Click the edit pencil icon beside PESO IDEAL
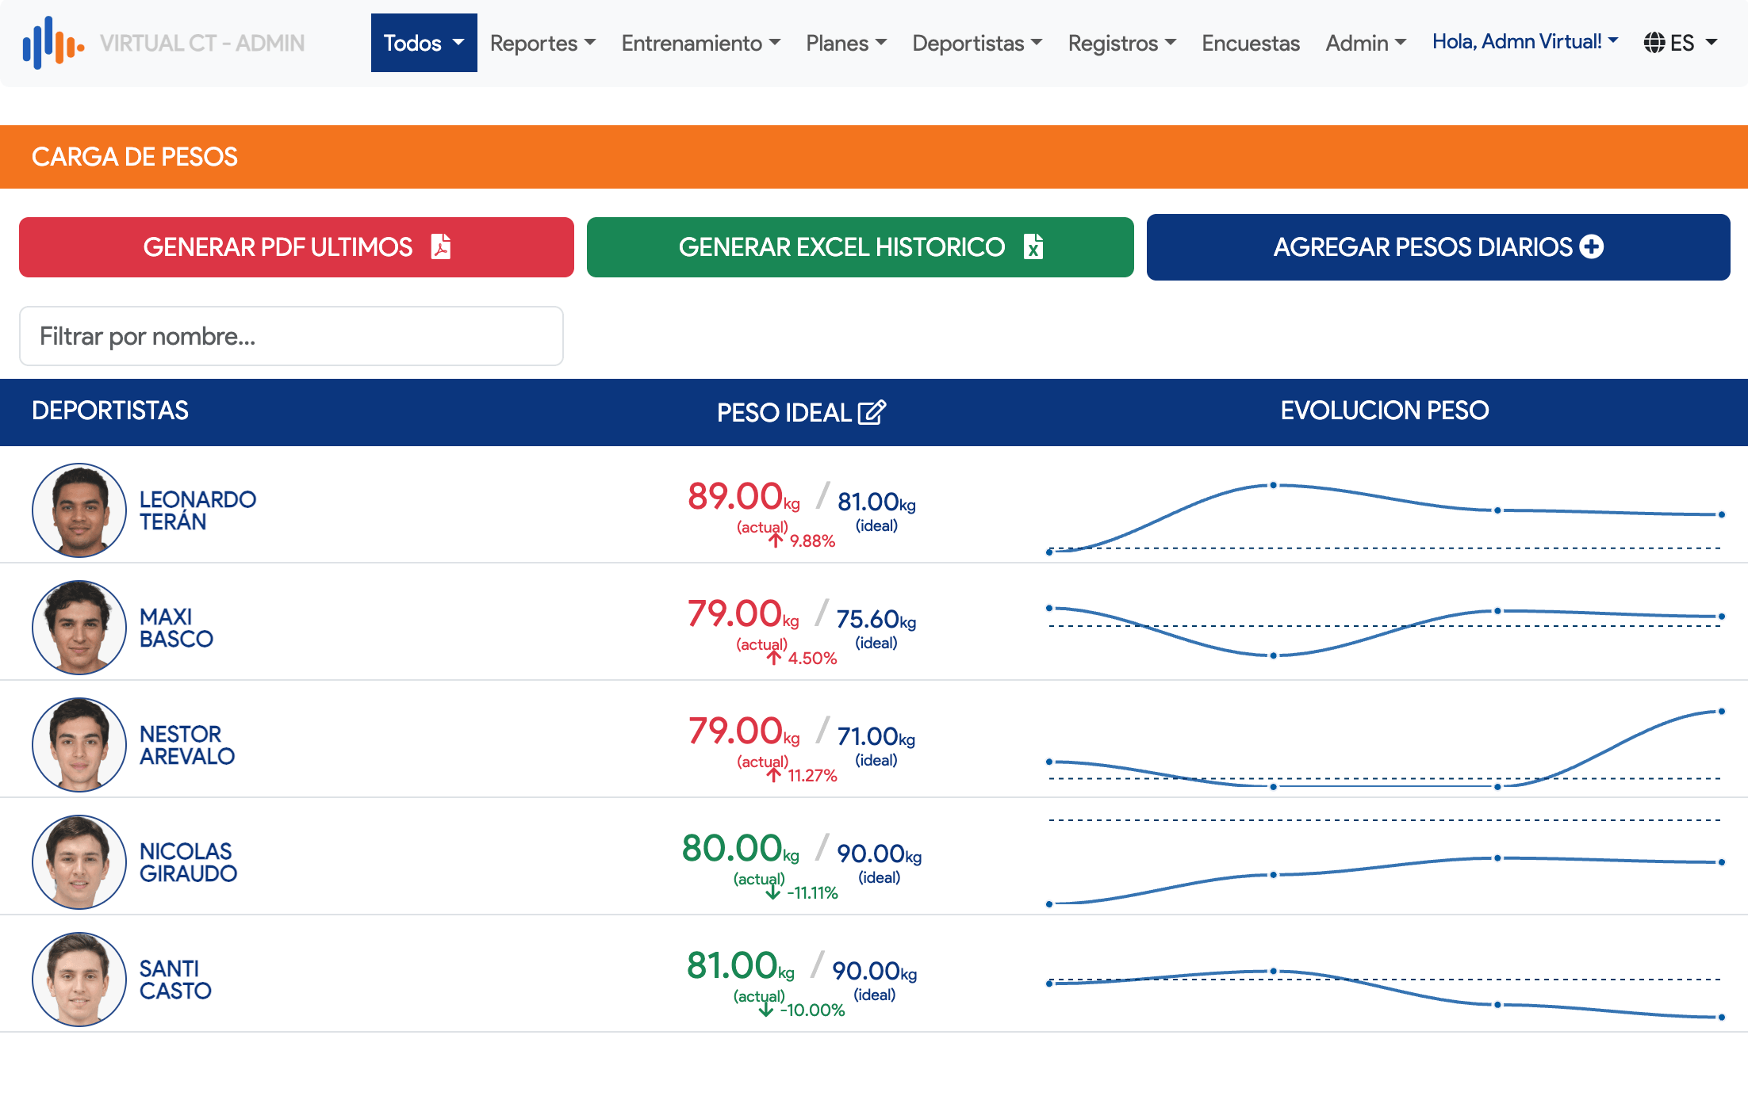The height and width of the screenshot is (1100, 1748). click(872, 412)
